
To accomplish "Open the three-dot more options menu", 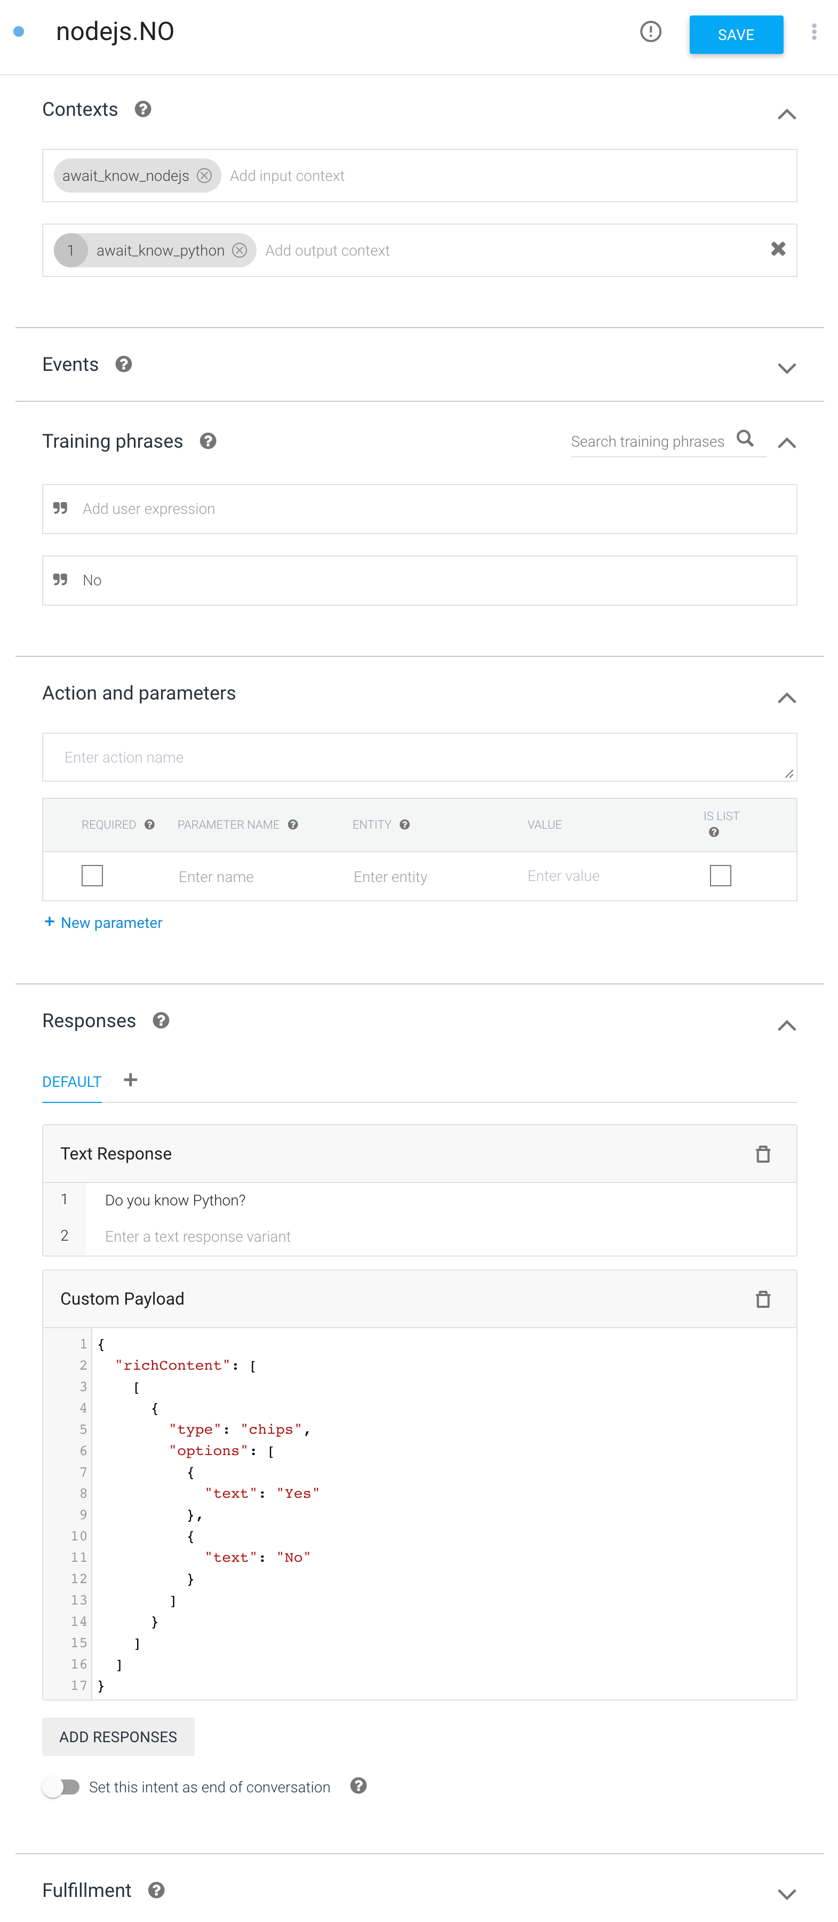I will coord(813,31).
